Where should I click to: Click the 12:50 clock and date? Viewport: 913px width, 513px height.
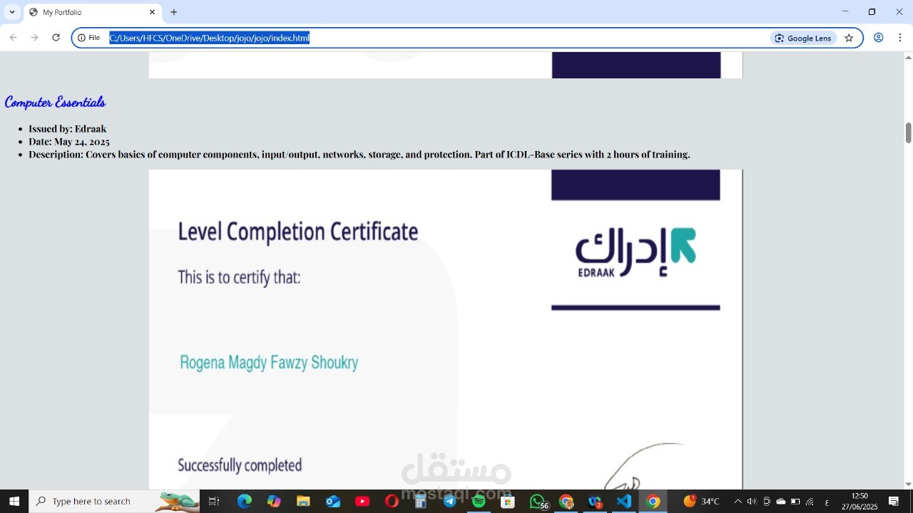click(860, 501)
